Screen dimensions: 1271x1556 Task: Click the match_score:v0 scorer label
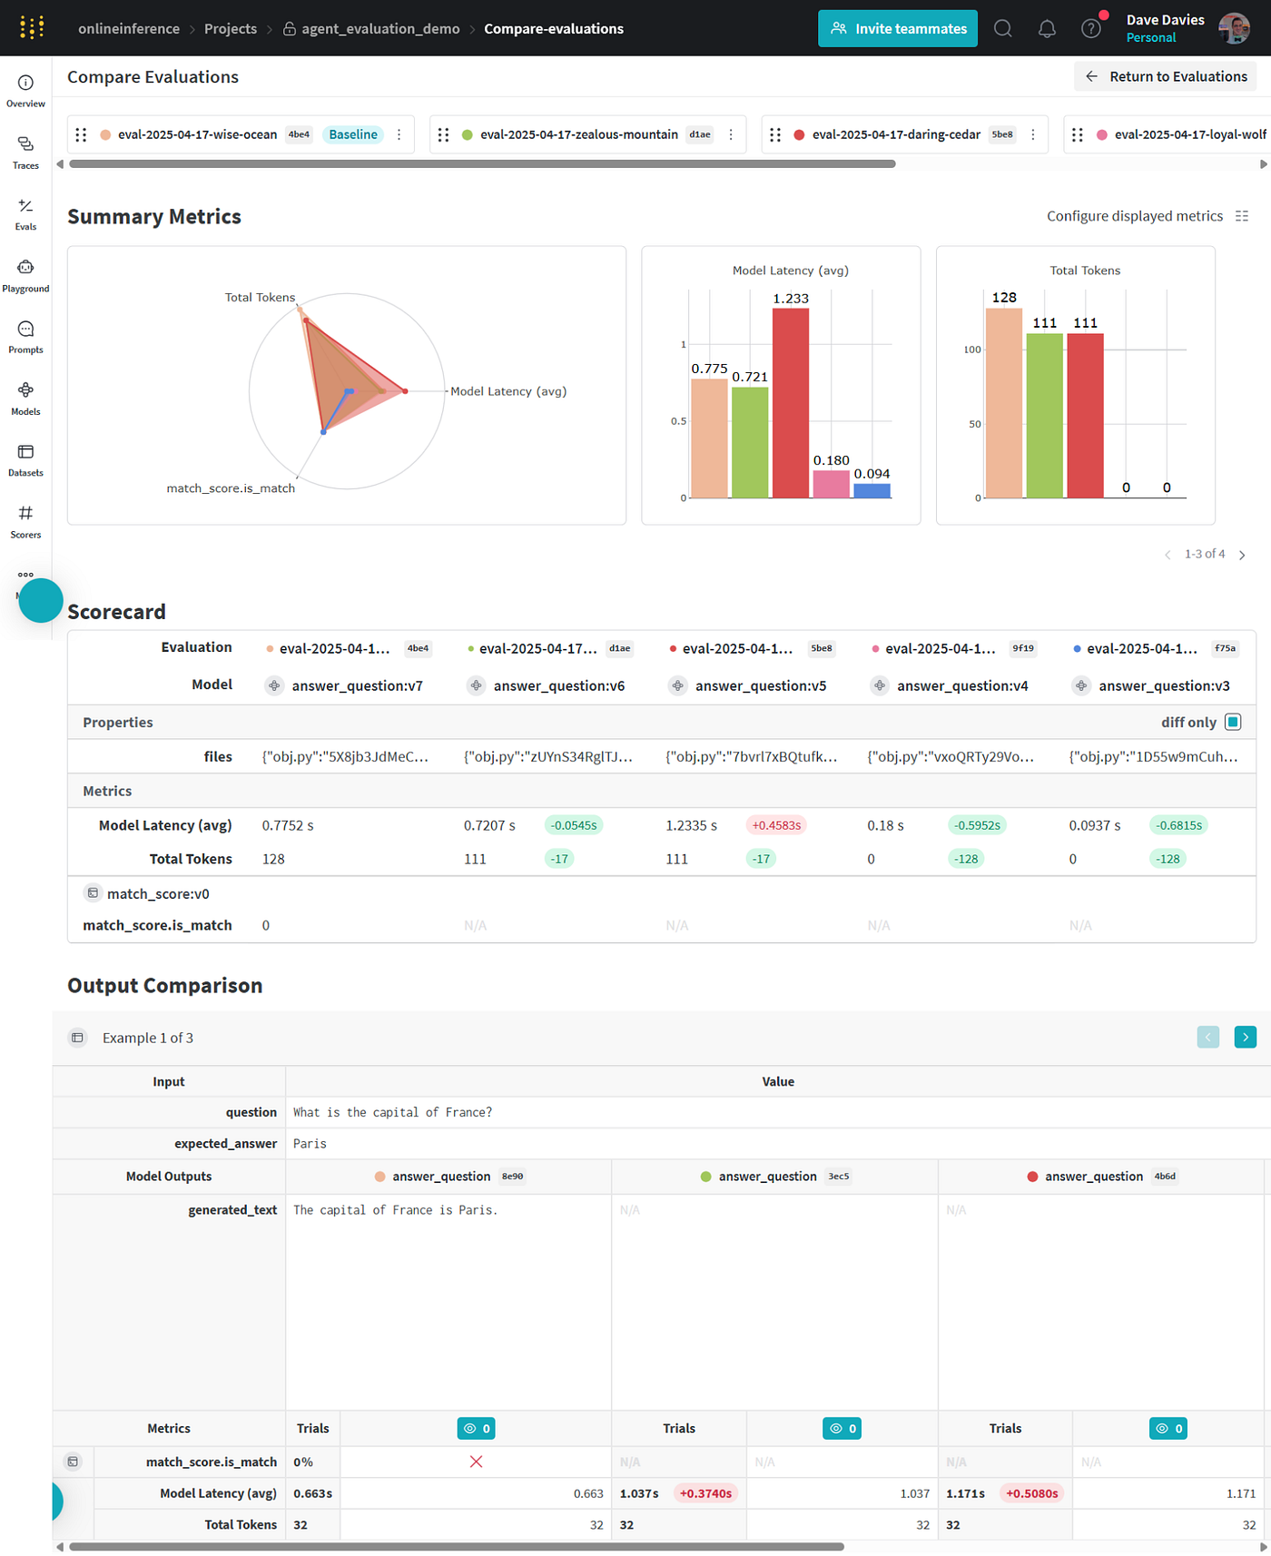tap(158, 894)
